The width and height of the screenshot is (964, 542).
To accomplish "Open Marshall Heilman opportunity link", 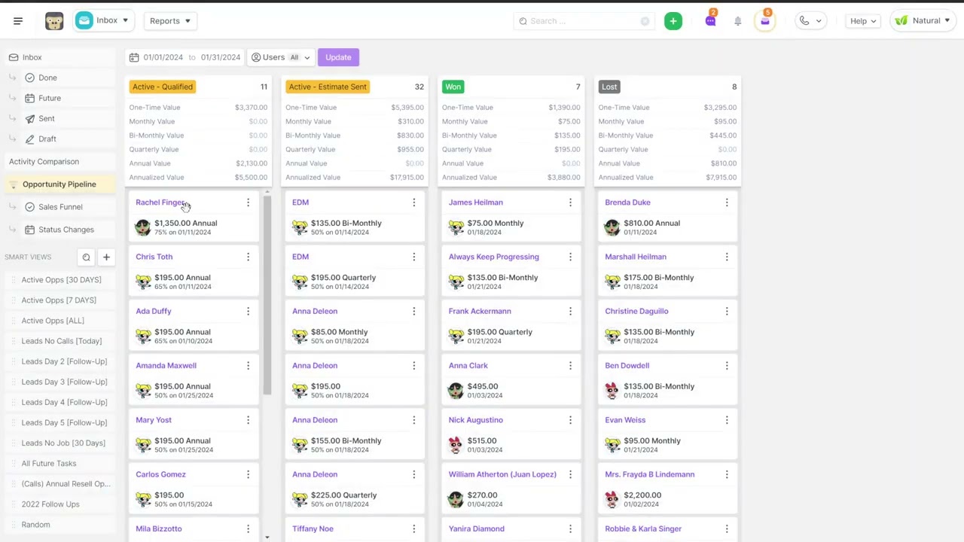I will point(636,257).
